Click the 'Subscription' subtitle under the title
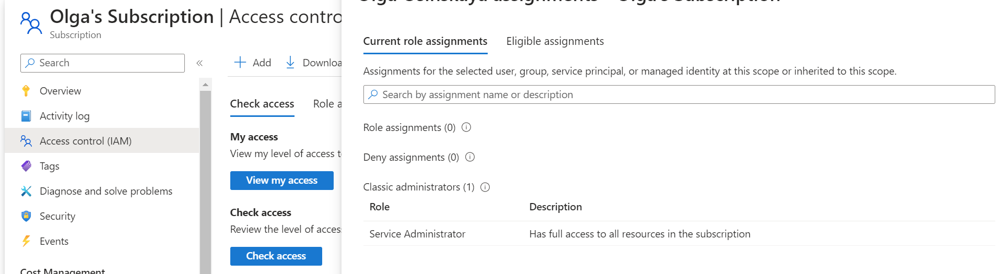 point(76,35)
